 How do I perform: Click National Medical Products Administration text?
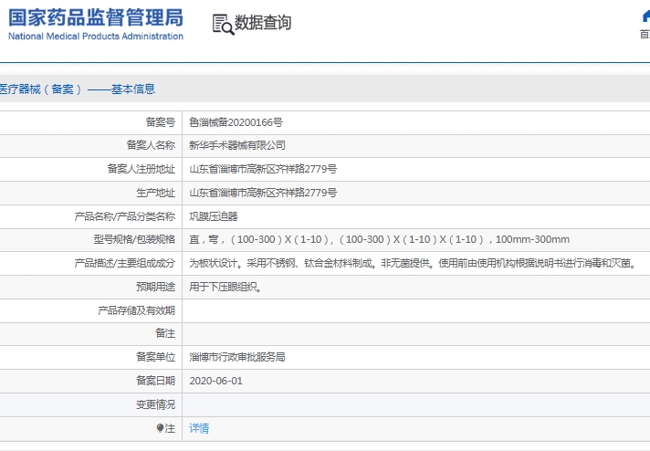coord(96,37)
